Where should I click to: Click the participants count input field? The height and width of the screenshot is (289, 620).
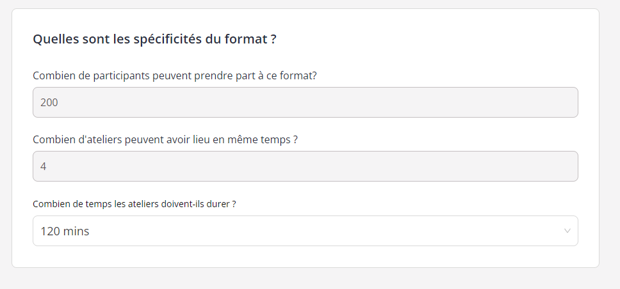pyautogui.click(x=305, y=102)
